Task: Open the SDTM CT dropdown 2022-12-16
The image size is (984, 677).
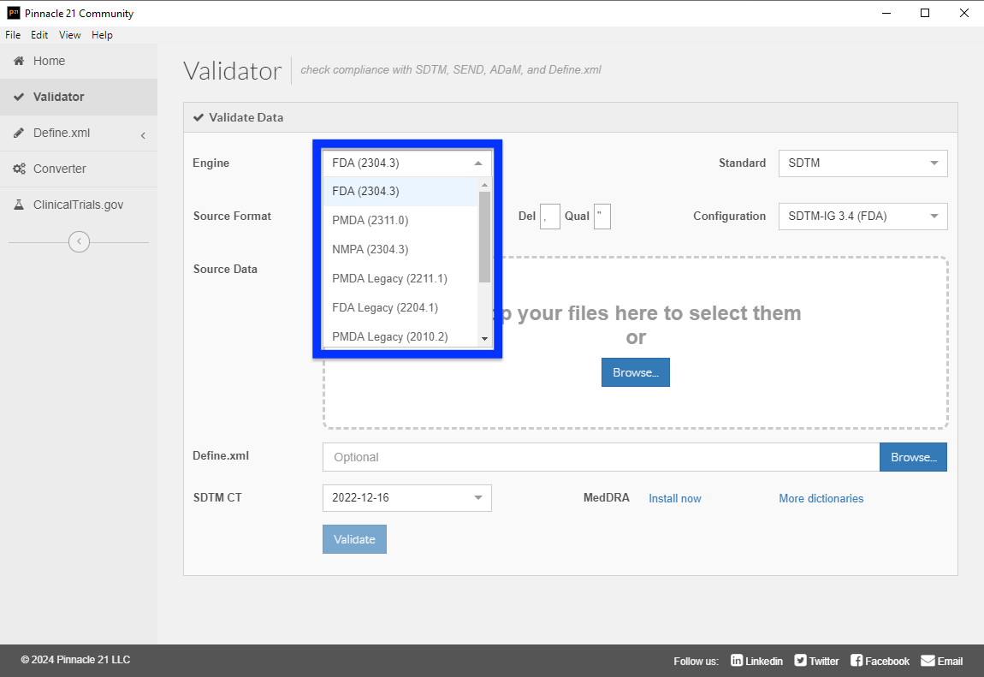Action: click(x=407, y=498)
